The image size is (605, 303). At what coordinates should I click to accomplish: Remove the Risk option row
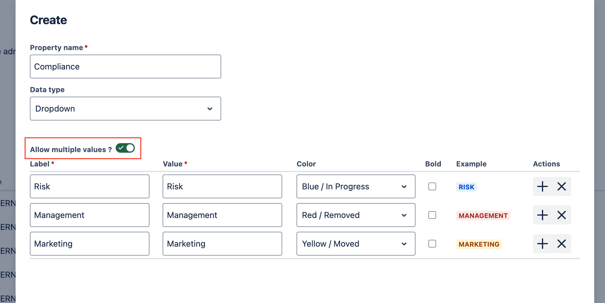562,186
